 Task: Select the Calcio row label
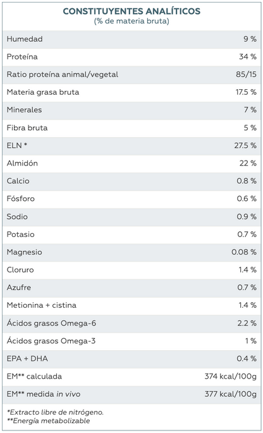coord(18,181)
